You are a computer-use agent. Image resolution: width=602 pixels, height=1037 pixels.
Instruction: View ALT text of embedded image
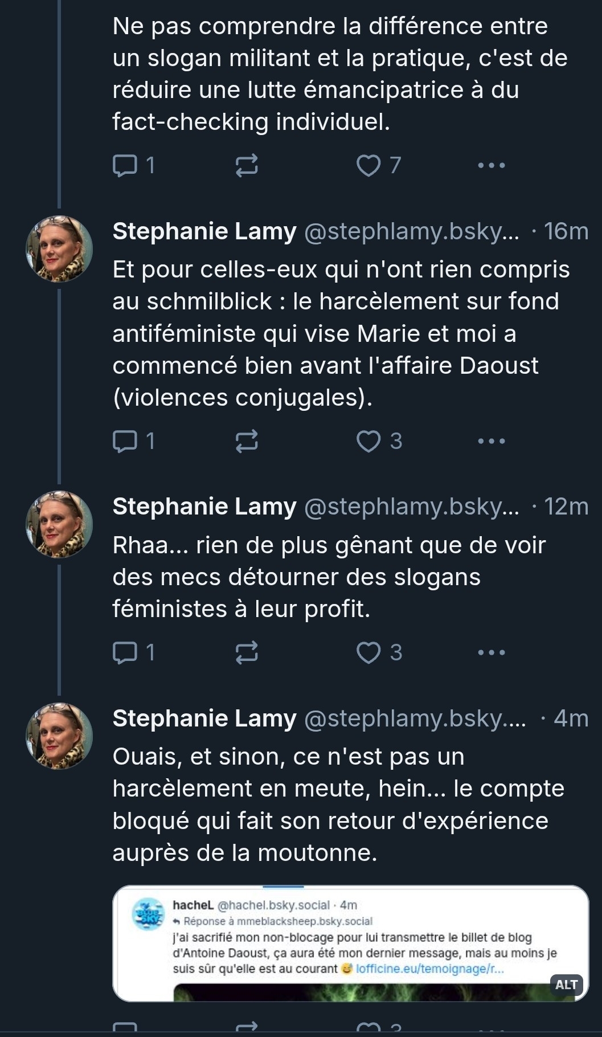[566, 985]
